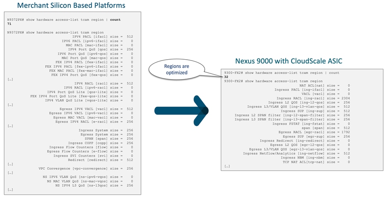Click the "IPV6 RACL [ipv6-racl]" row
This screenshot has width=388, height=198.
coord(99,87)
